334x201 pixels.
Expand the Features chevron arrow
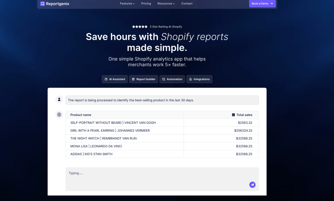pos(133,4)
